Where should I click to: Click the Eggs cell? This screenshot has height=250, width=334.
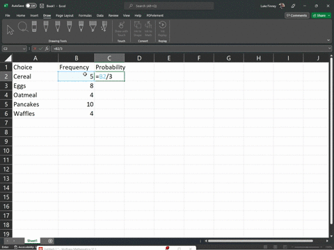(x=35, y=86)
